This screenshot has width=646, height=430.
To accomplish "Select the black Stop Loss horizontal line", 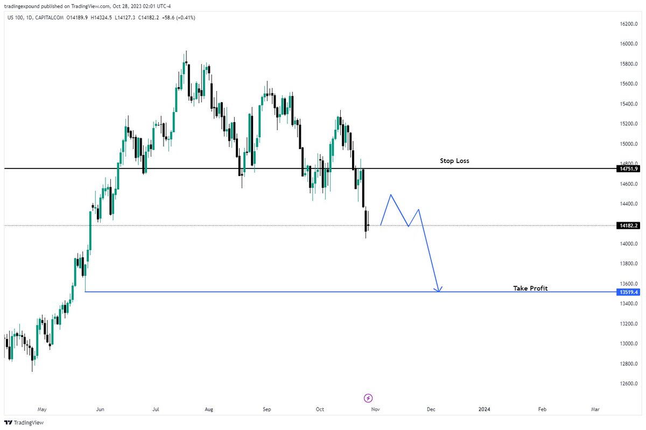I will [x=307, y=168].
